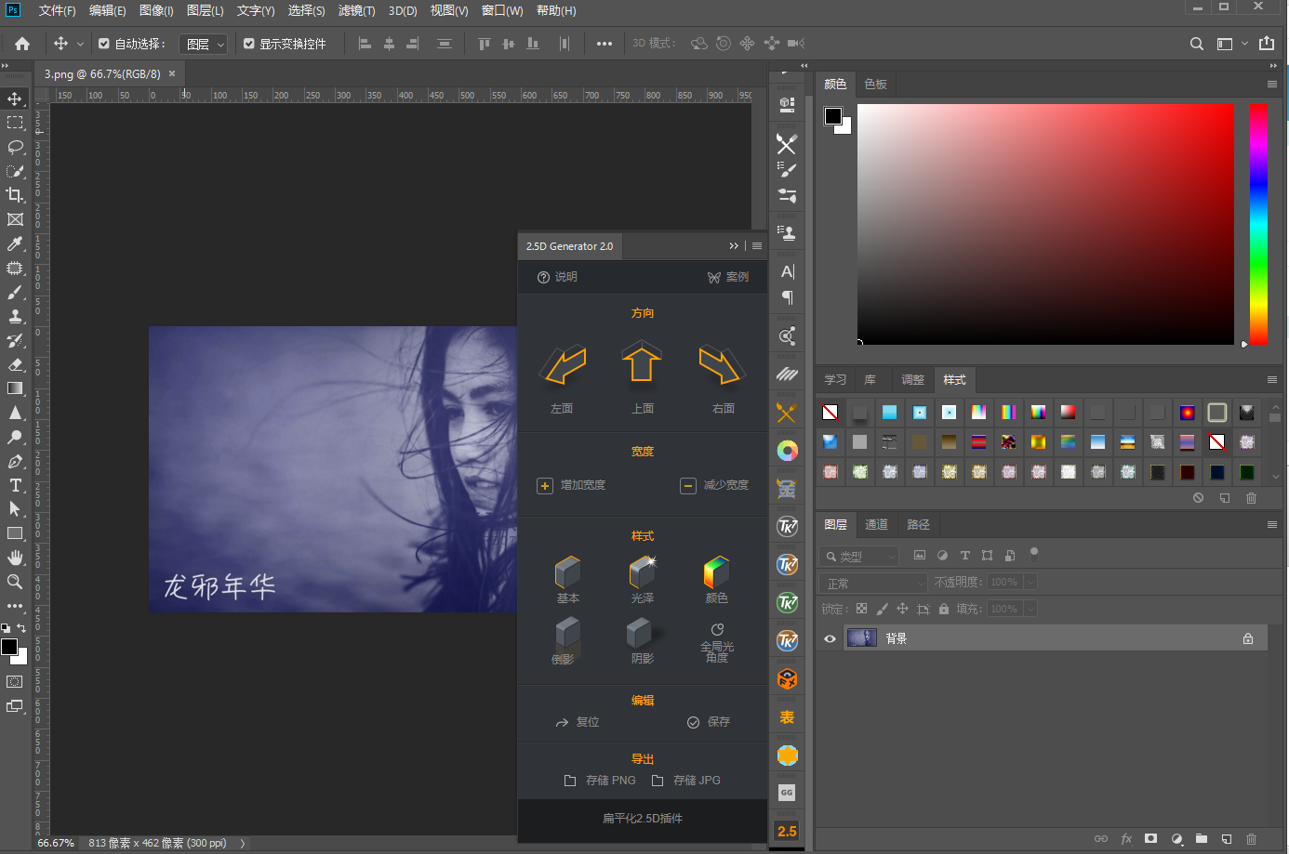Select the Lasso tool
1289x854 pixels.
(15, 147)
